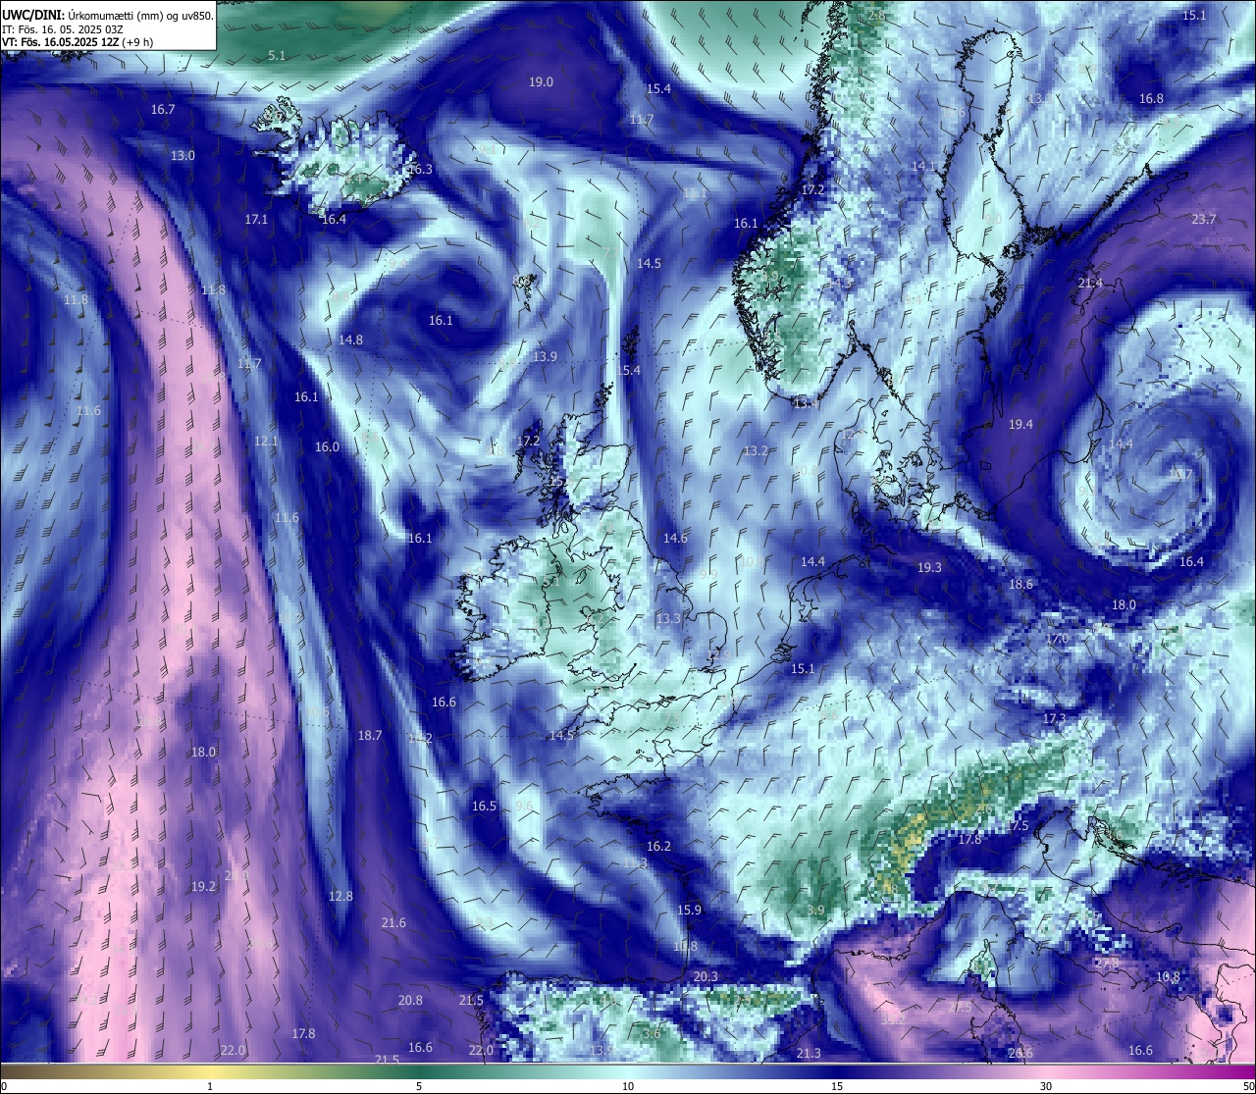
Task: Click the 19.4 value over the Baltic
Action: coord(1020,425)
